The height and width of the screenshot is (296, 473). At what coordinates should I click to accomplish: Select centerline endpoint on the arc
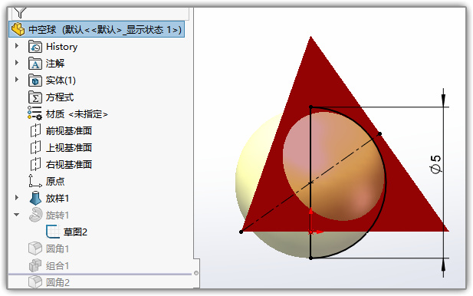click(379, 133)
